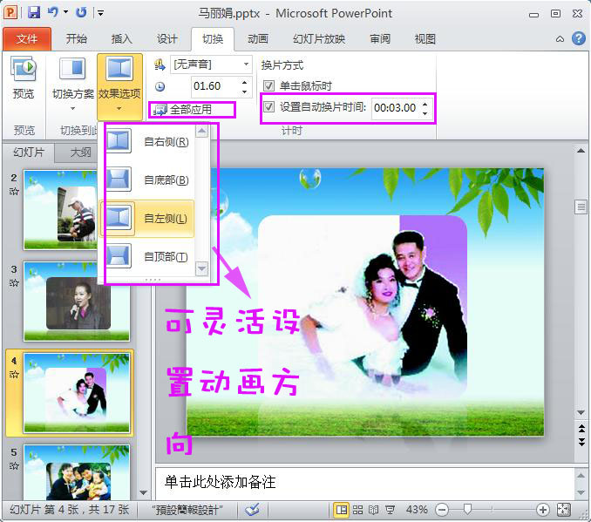Click zoom in plus button
The width and height of the screenshot is (591, 522).
point(543,510)
